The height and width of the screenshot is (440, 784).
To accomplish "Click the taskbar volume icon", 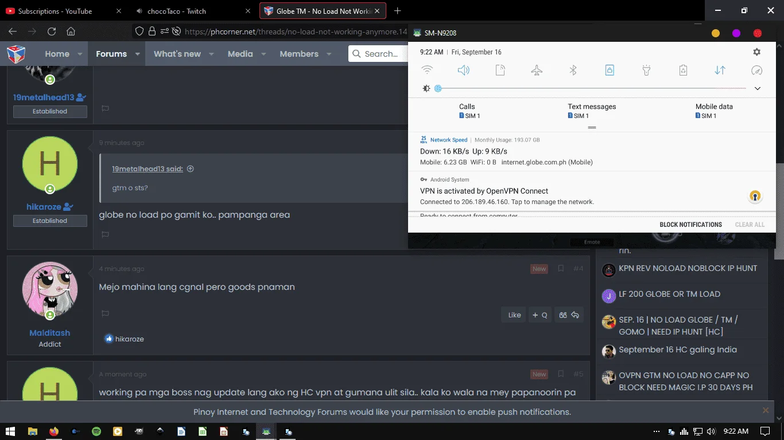I will coord(711,431).
